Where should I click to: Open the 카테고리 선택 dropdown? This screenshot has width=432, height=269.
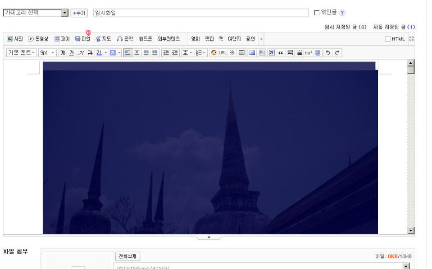click(x=35, y=13)
